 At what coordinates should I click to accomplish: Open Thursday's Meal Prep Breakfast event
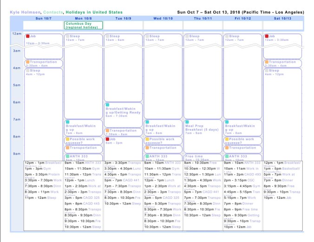tap(203, 137)
